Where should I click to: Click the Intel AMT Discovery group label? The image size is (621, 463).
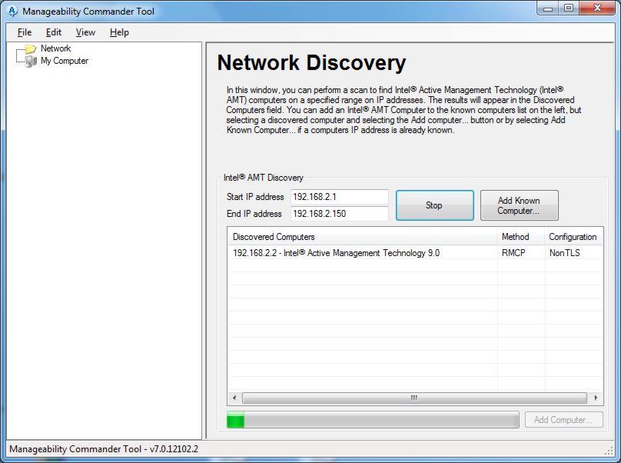click(x=264, y=178)
